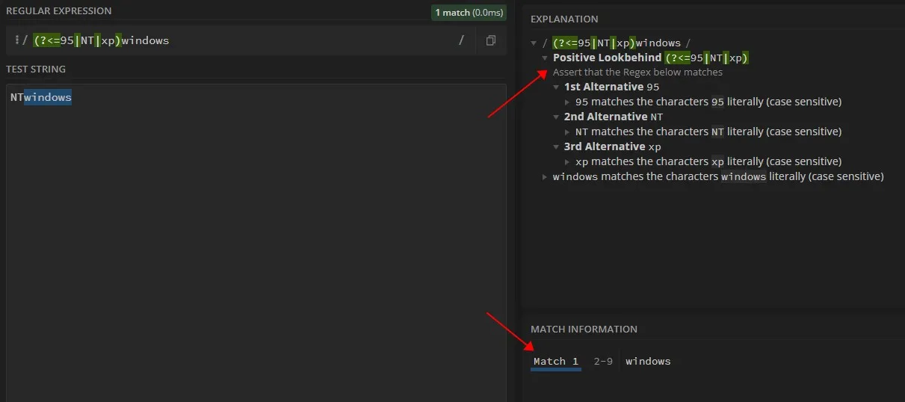The image size is (905, 402).
Task: Click the '2nd Alternative NT' label
Action: coord(614,117)
